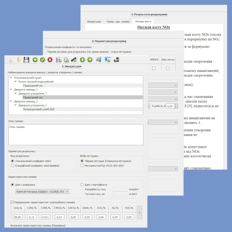Open the Уренгой-Ужгород fuel reference dropdown
The image size is (232, 232).
pos(42,192)
